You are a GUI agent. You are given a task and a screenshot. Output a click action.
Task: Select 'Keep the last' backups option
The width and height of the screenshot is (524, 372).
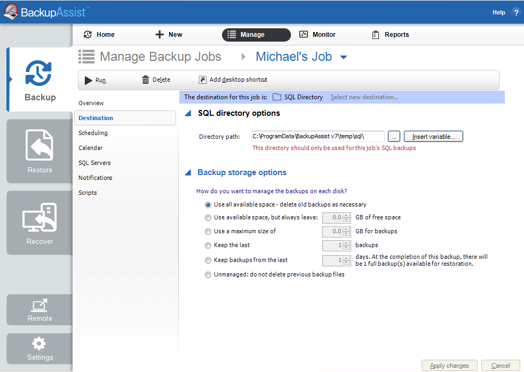208,246
